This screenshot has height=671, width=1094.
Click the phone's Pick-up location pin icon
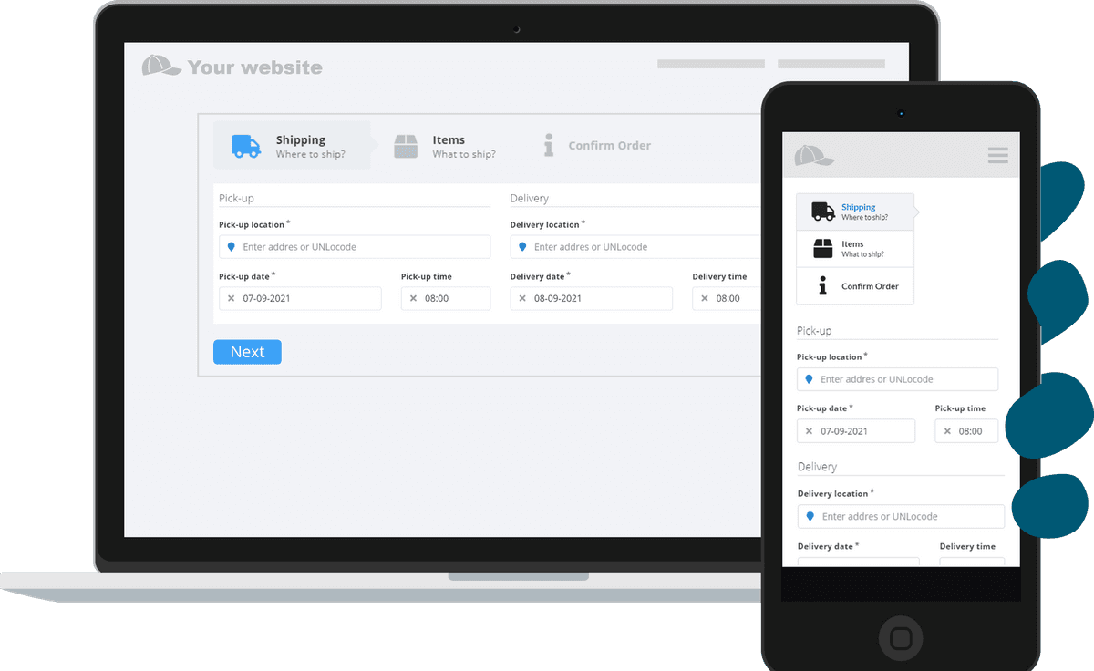(809, 379)
